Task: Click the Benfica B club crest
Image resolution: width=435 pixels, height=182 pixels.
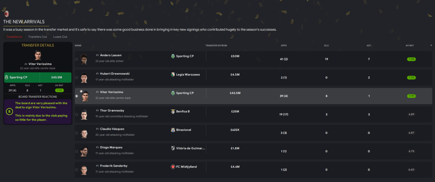Action: tap(173, 111)
